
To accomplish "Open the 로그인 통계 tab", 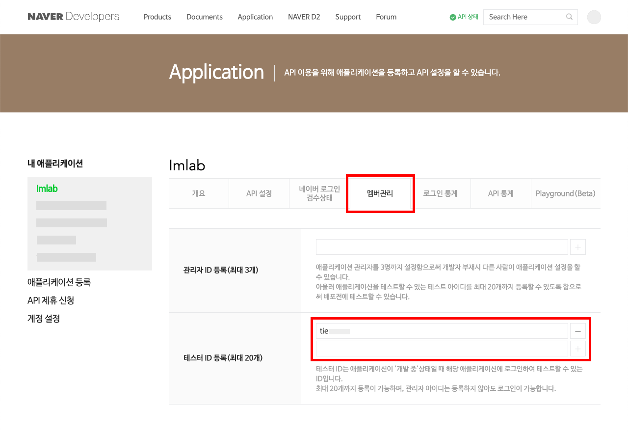I will [x=441, y=193].
